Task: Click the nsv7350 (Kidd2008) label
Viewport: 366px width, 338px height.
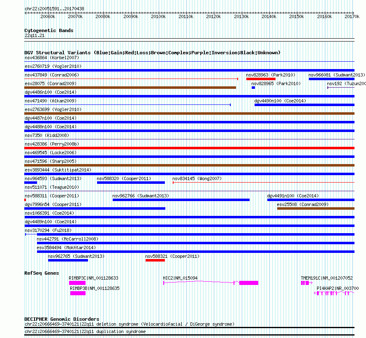Action: [x=47, y=135]
